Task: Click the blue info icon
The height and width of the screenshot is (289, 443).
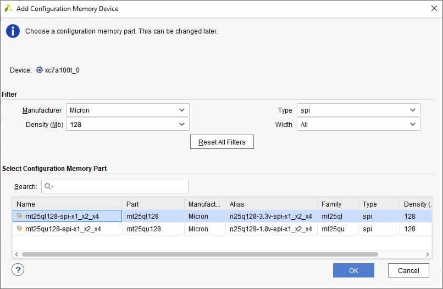Action: point(13,31)
